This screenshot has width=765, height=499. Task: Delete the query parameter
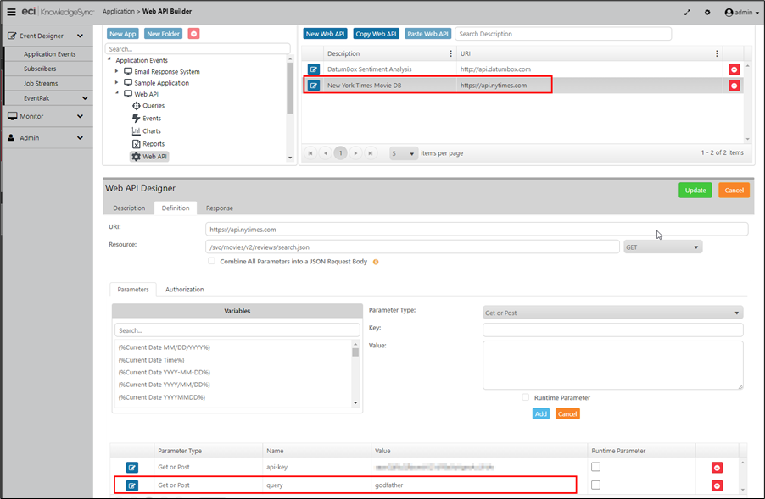tap(717, 485)
